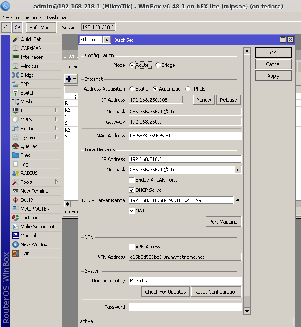Open MetaROUTER in the sidebar
Viewport: 301px width, 327px height.
36,209
